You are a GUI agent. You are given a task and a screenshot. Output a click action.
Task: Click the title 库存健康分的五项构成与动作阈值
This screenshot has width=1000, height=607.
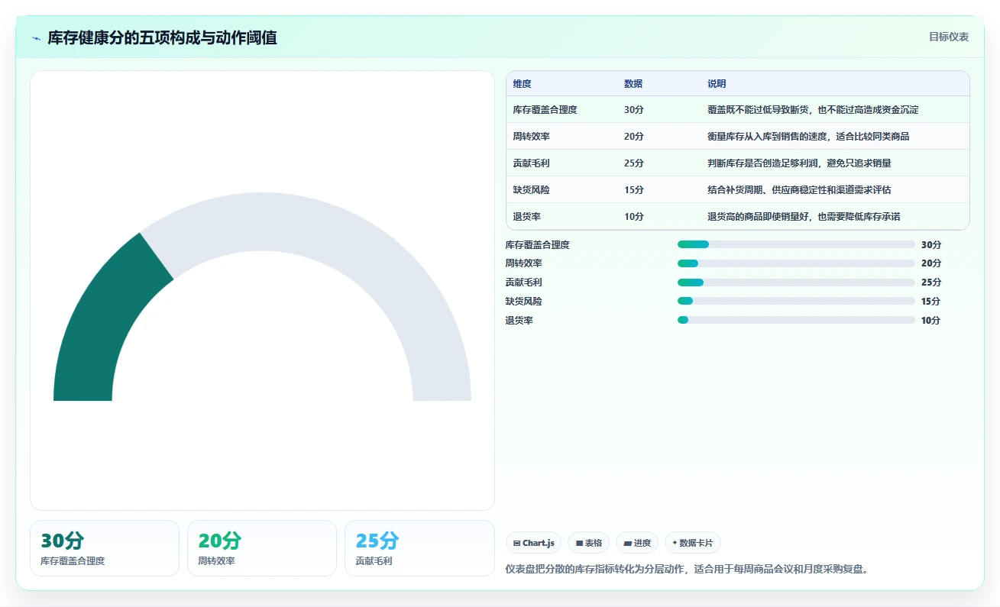click(162, 37)
